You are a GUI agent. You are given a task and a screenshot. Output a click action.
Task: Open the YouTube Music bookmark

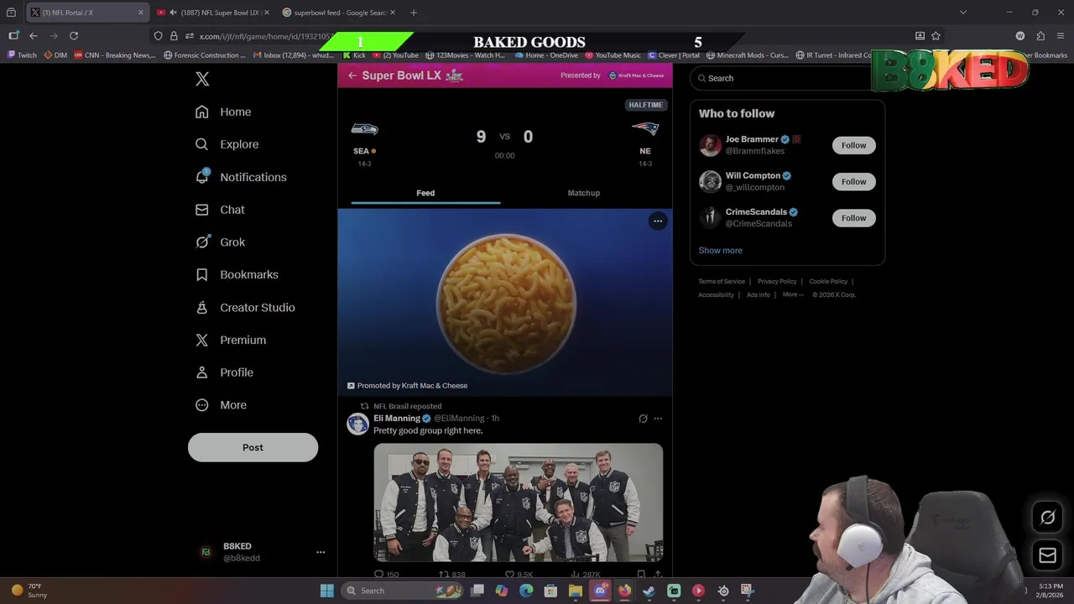click(x=612, y=55)
